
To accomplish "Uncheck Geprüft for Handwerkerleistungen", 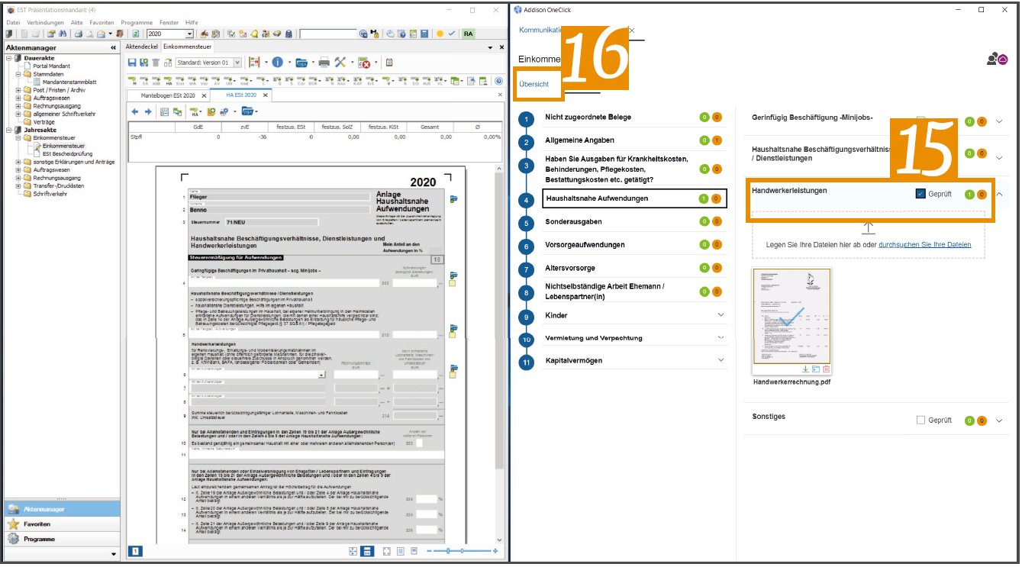I will (x=920, y=194).
